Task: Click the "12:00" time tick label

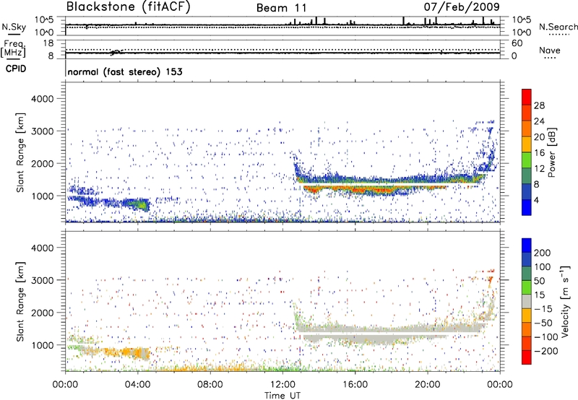Action: click(x=282, y=385)
